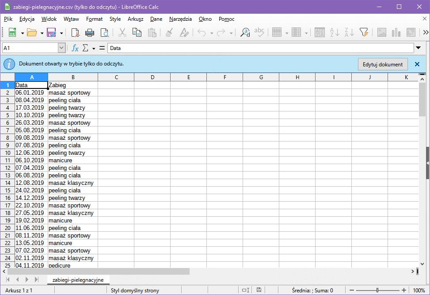Expand the Name Box dropdown
This screenshot has width=430, height=295.
[x=61, y=48]
